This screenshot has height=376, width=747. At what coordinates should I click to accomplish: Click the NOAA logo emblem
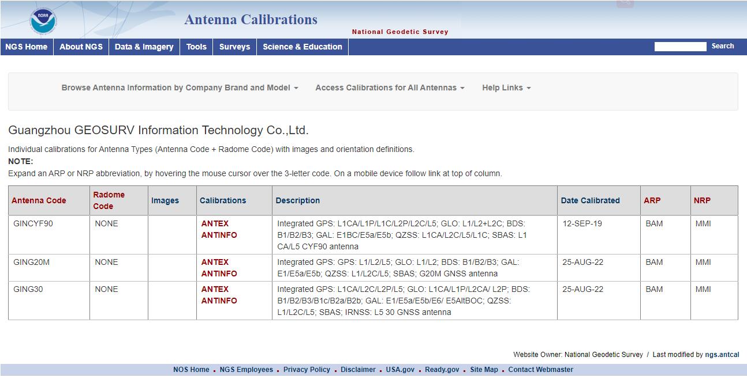[43, 20]
